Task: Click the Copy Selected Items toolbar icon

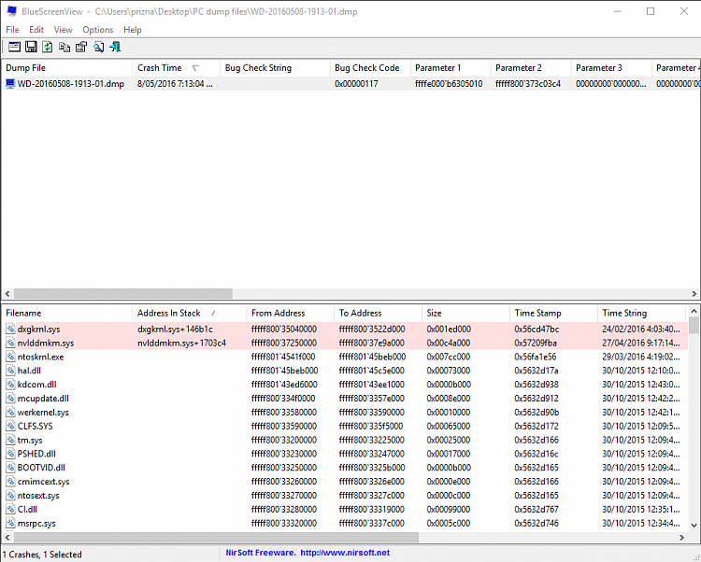Action: [x=64, y=47]
